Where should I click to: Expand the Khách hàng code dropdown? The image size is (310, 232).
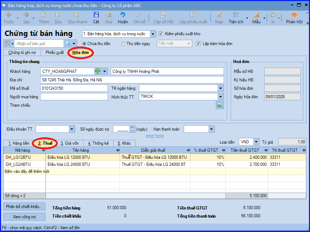105,71
